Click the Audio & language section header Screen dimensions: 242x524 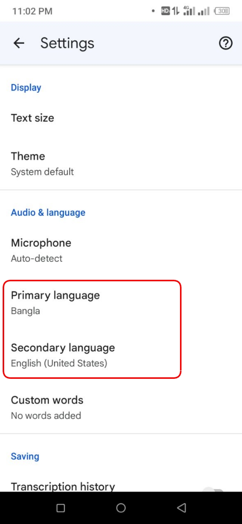pos(48,212)
